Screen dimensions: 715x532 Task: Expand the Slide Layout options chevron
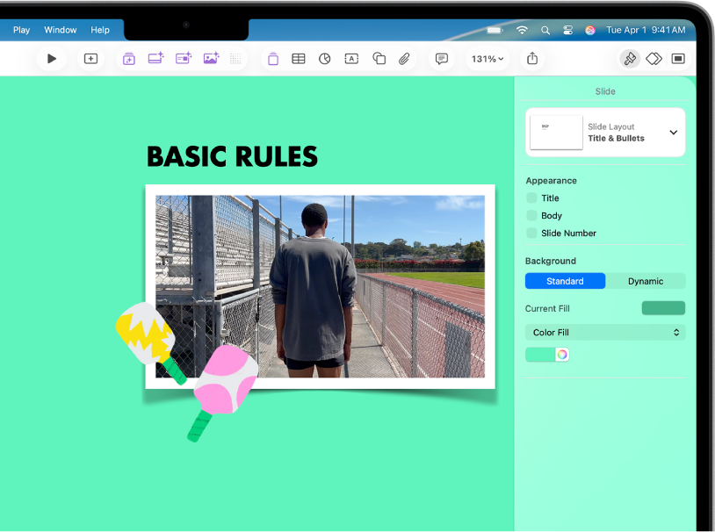pos(675,132)
